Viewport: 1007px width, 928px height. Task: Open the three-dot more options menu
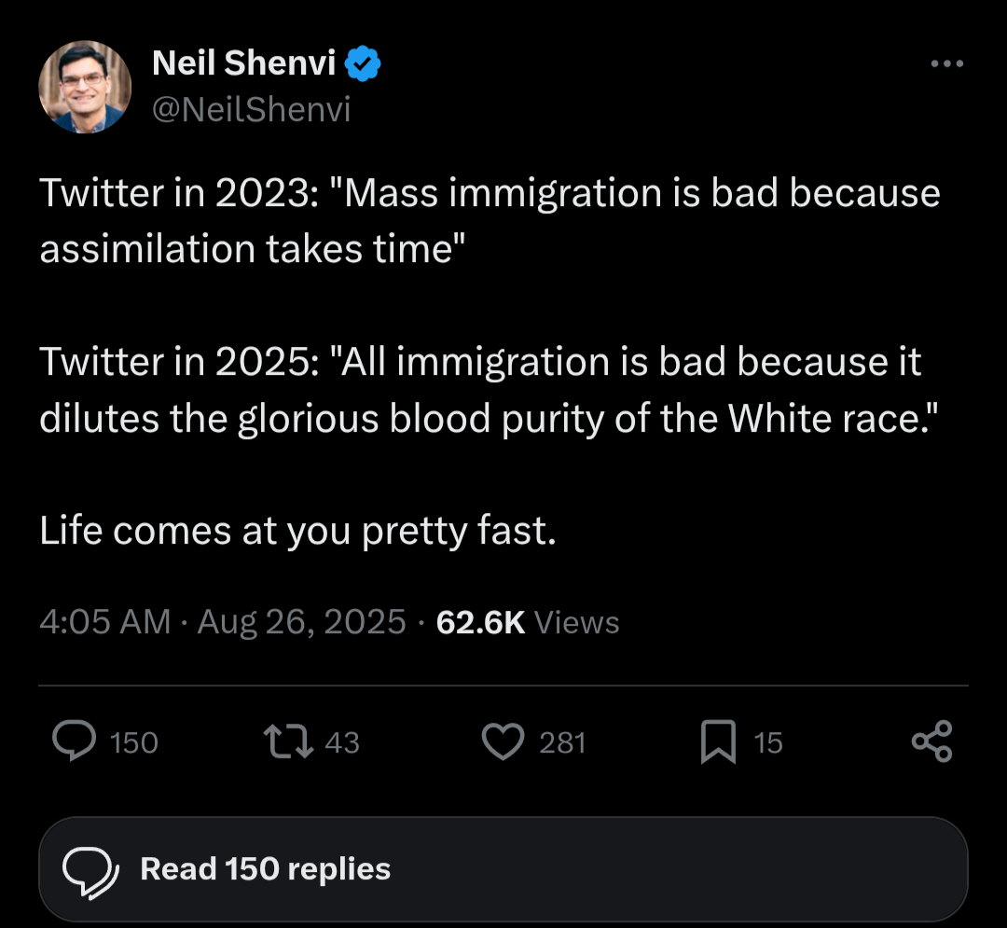point(947,64)
